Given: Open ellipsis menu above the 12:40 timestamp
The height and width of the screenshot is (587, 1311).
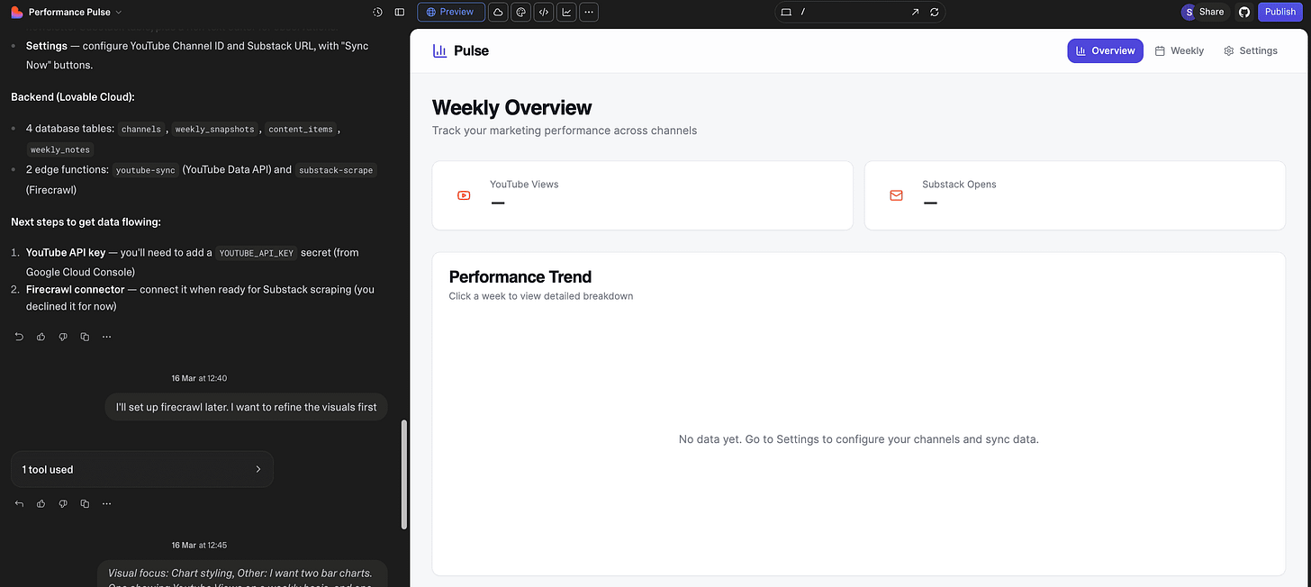Looking at the screenshot, I should (106, 337).
